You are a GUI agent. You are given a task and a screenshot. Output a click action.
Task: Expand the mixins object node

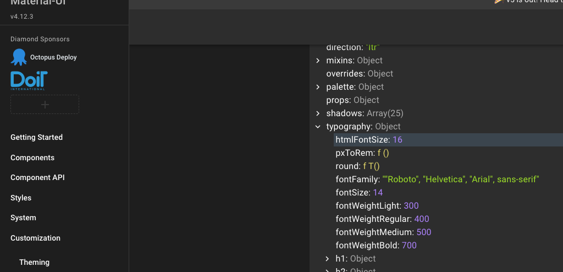pyautogui.click(x=318, y=61)
